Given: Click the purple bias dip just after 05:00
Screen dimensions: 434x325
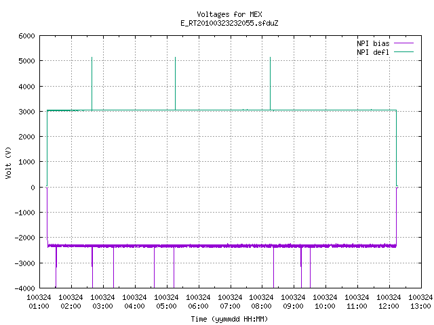Looking at the screenshot, I should (174, 267).
